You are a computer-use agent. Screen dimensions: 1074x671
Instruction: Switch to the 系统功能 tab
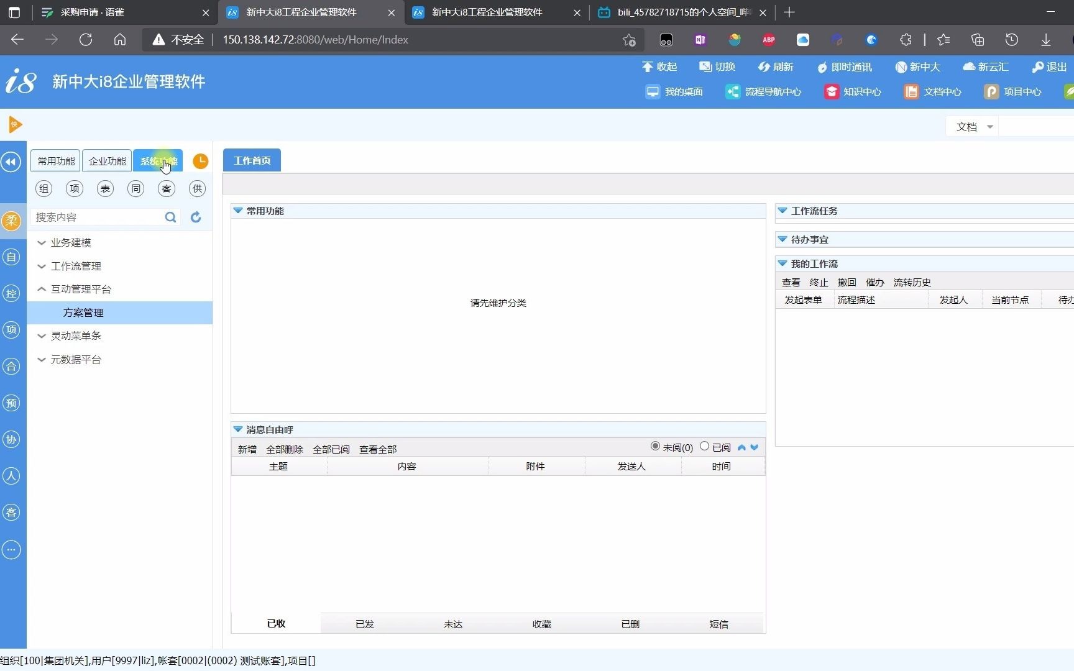[158, 161]
